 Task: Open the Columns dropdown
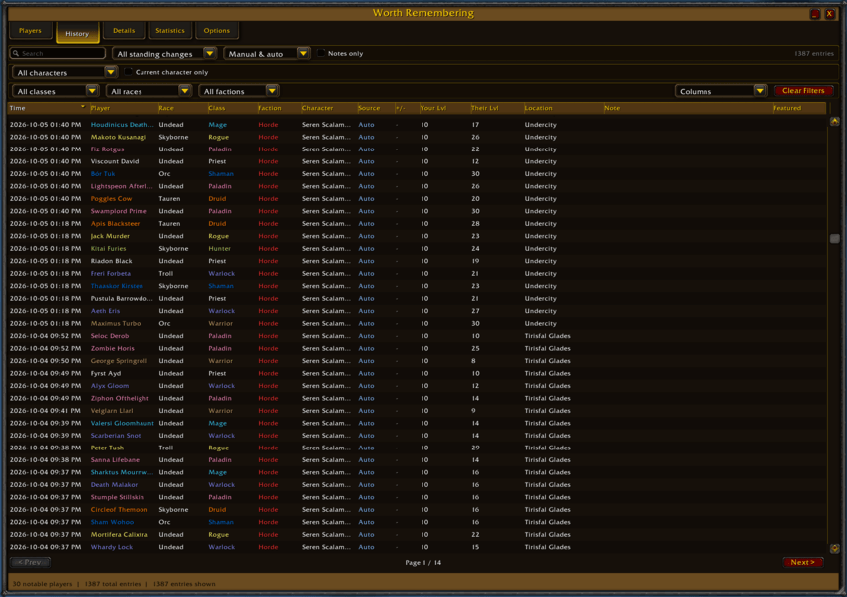tap(720, 91)
